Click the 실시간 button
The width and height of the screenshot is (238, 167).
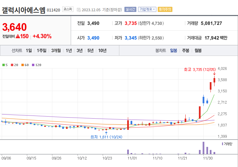(130, 9)
